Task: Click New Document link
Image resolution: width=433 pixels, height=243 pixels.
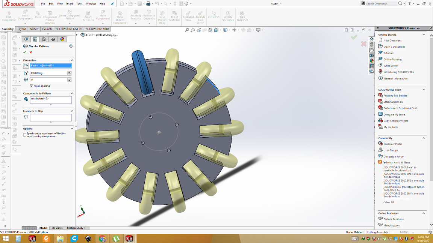Action: pos(392,40)
